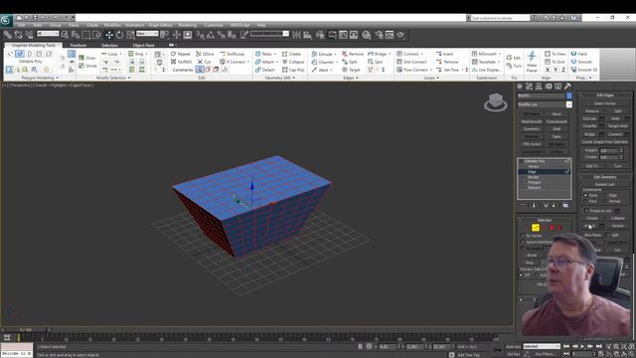Toggle Split checkbox beside Slice Plane

608,235
